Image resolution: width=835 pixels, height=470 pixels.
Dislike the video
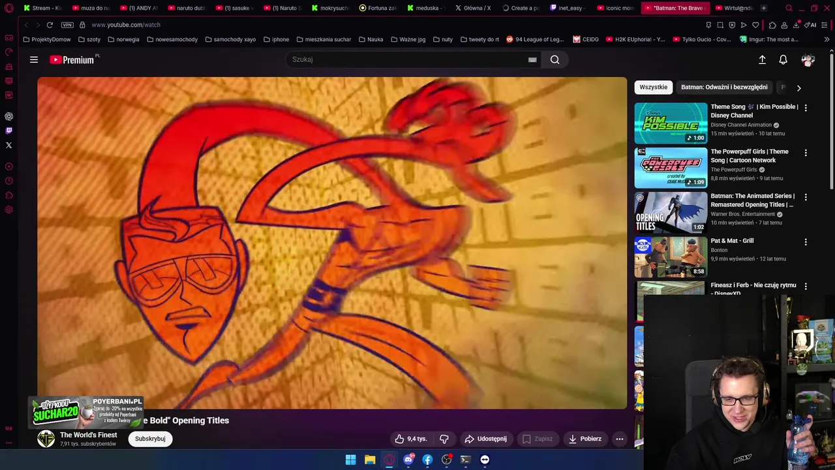pos(444,439)
